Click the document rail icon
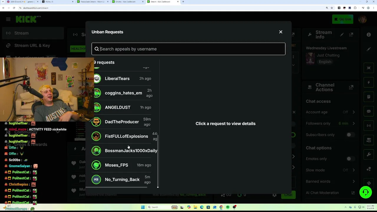The height and width of the screenshot is (212, 377). pyautogui.click(x=369, y=97)
